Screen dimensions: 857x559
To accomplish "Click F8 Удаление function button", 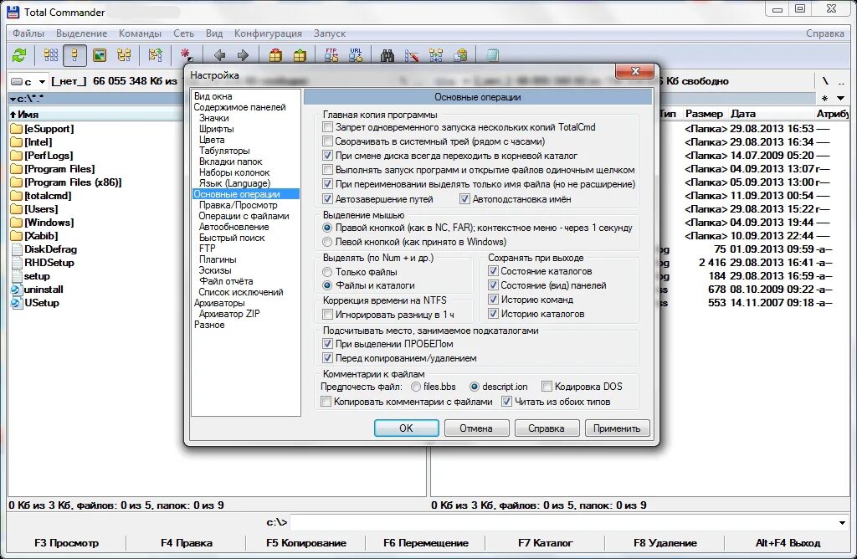I will point(665,542).
